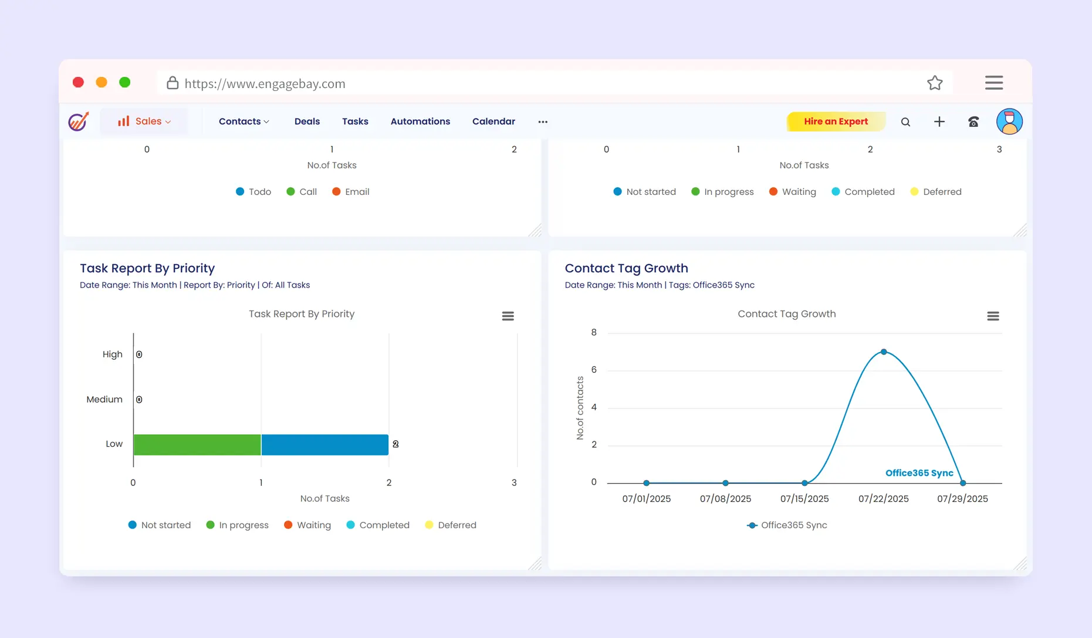This screenshot has width=1092, height=638.
Task: Open the Automations menu item
Action: coord(420,121)
